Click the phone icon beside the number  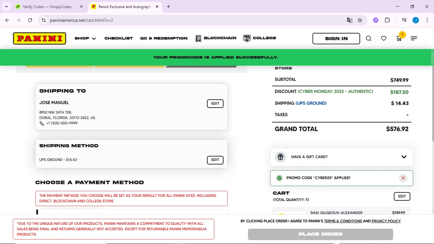(x=42, y=123)
